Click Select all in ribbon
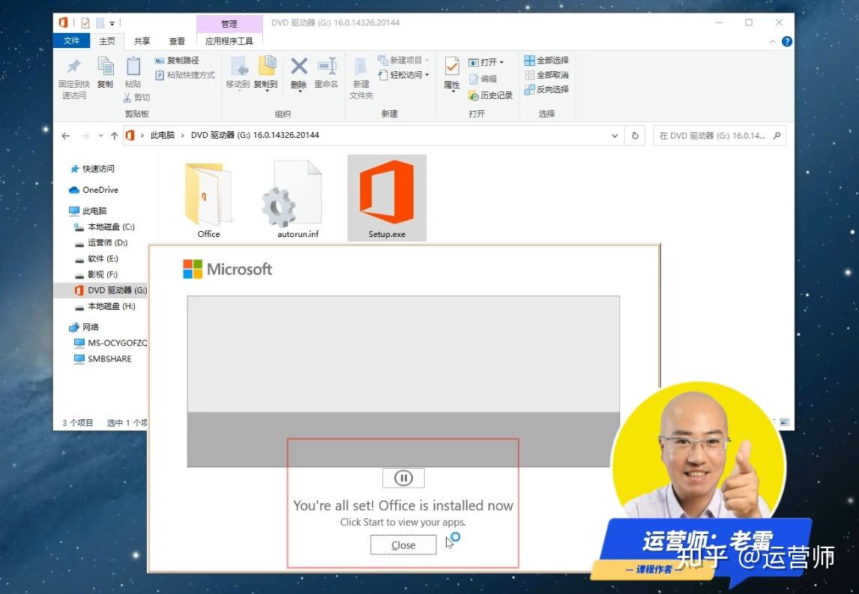 coord(546,60)
